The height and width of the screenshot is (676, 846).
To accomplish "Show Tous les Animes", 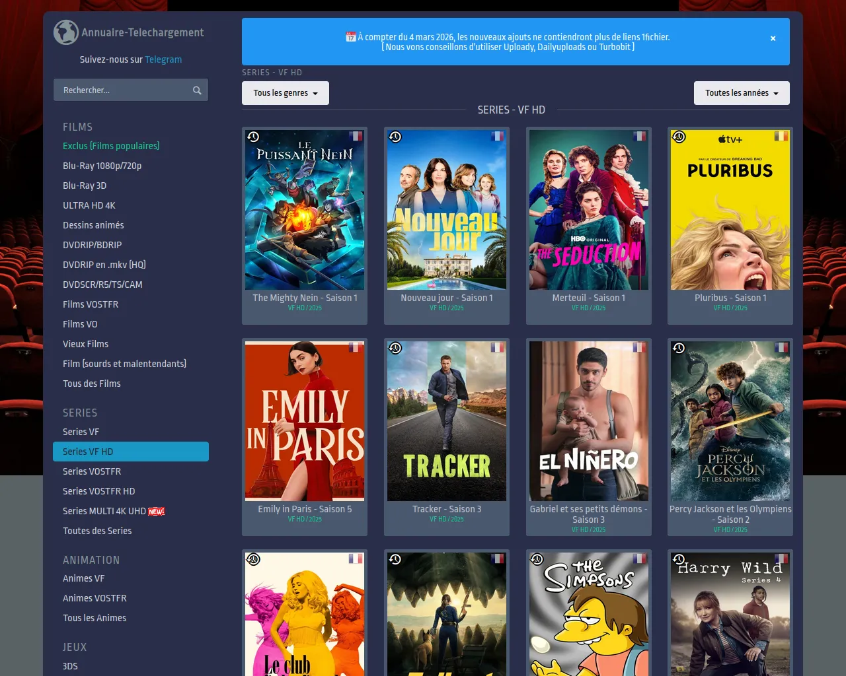I will point(95,618).
